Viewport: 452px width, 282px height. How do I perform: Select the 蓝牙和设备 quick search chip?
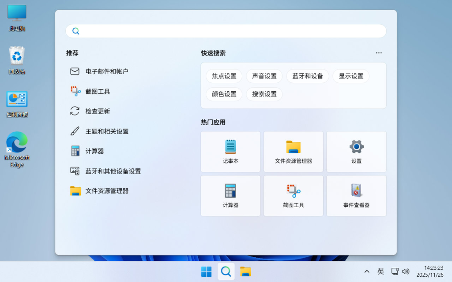[307, 76]
